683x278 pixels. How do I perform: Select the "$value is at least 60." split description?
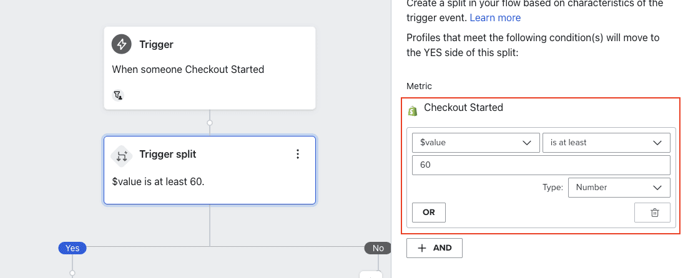(158, 181)
